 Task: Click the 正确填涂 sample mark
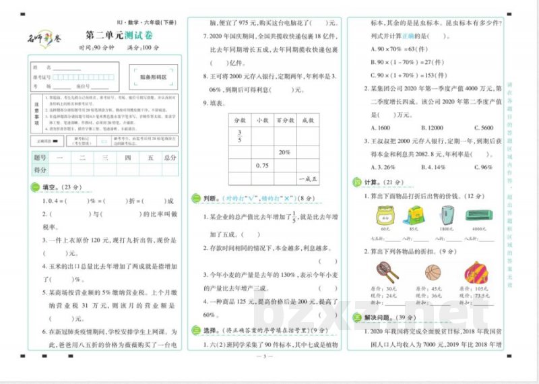point(56,141)
